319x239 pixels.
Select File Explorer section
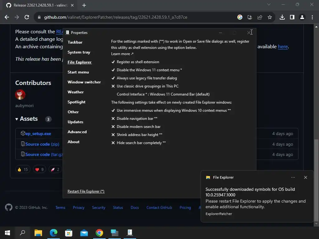click(79, 62)
